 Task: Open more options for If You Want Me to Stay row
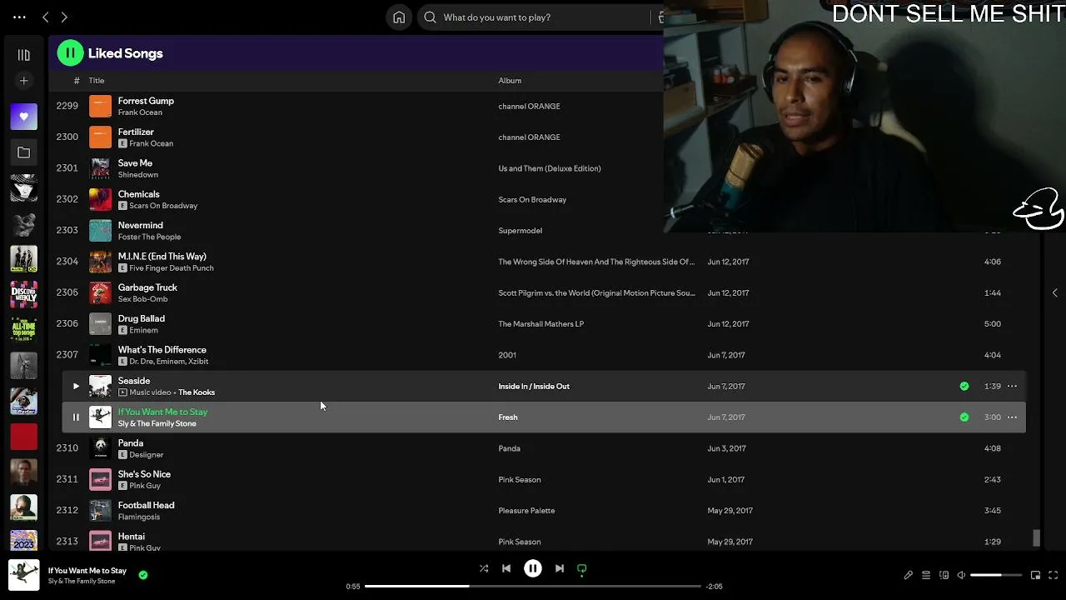click(1012, 417)
